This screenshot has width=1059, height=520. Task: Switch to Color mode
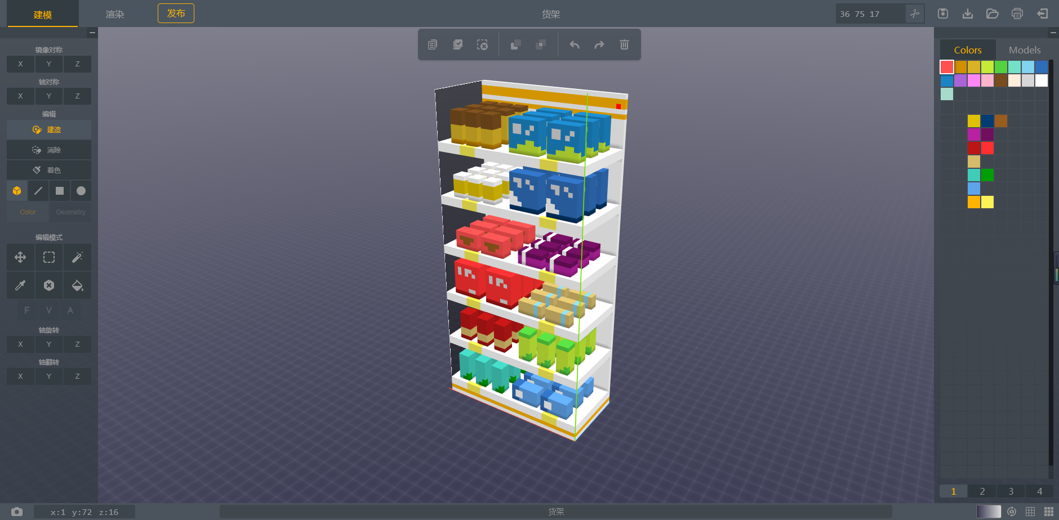tap(28, 212)
